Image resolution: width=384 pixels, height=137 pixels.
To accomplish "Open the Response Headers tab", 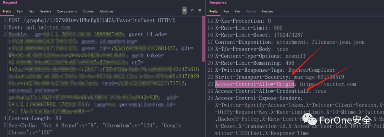I will click(268, 11).
